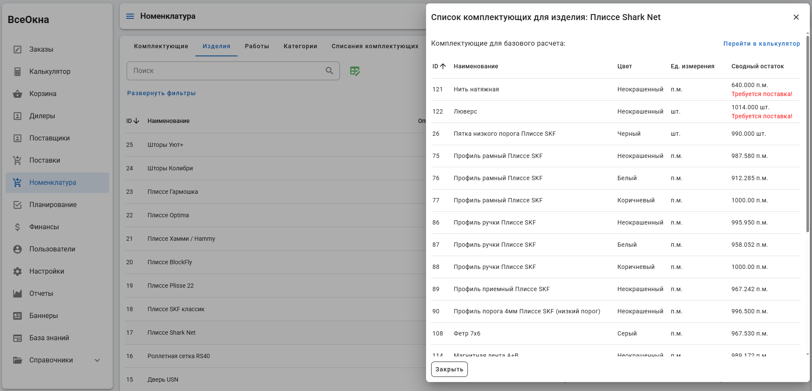Open the Калькулятор sidebar icon
This screenshot has height=391, width=812.
point(17,72)
